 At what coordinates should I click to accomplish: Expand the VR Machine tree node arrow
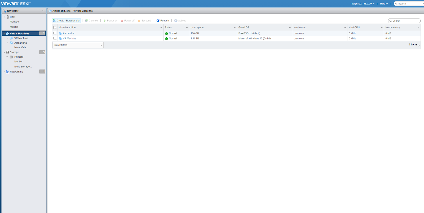tap(7, 38)
